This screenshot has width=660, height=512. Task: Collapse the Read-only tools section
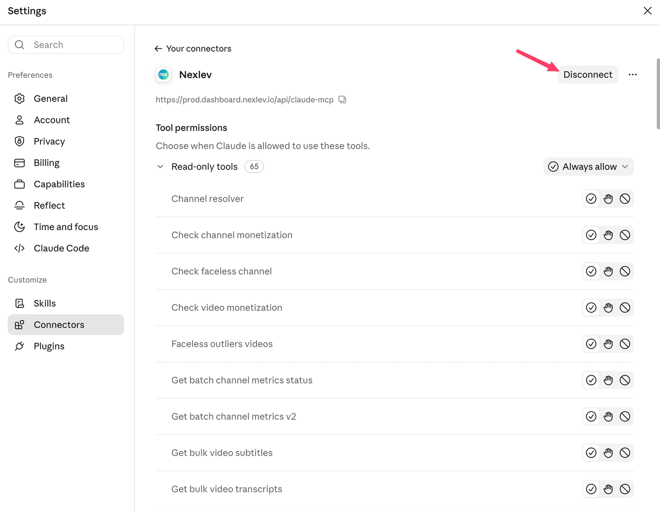click(160, 167)
